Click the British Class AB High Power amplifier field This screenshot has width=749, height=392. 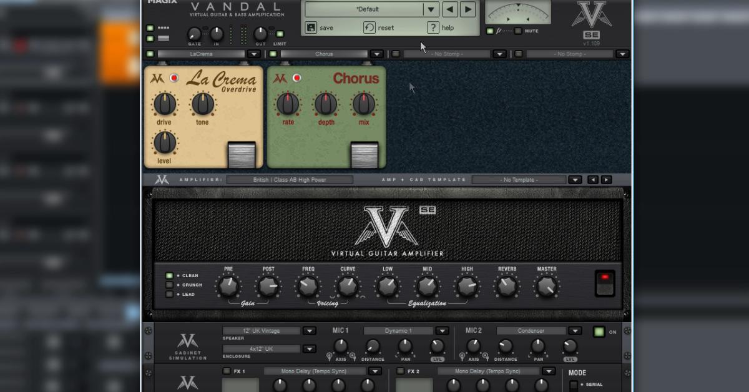click(290, 180)
